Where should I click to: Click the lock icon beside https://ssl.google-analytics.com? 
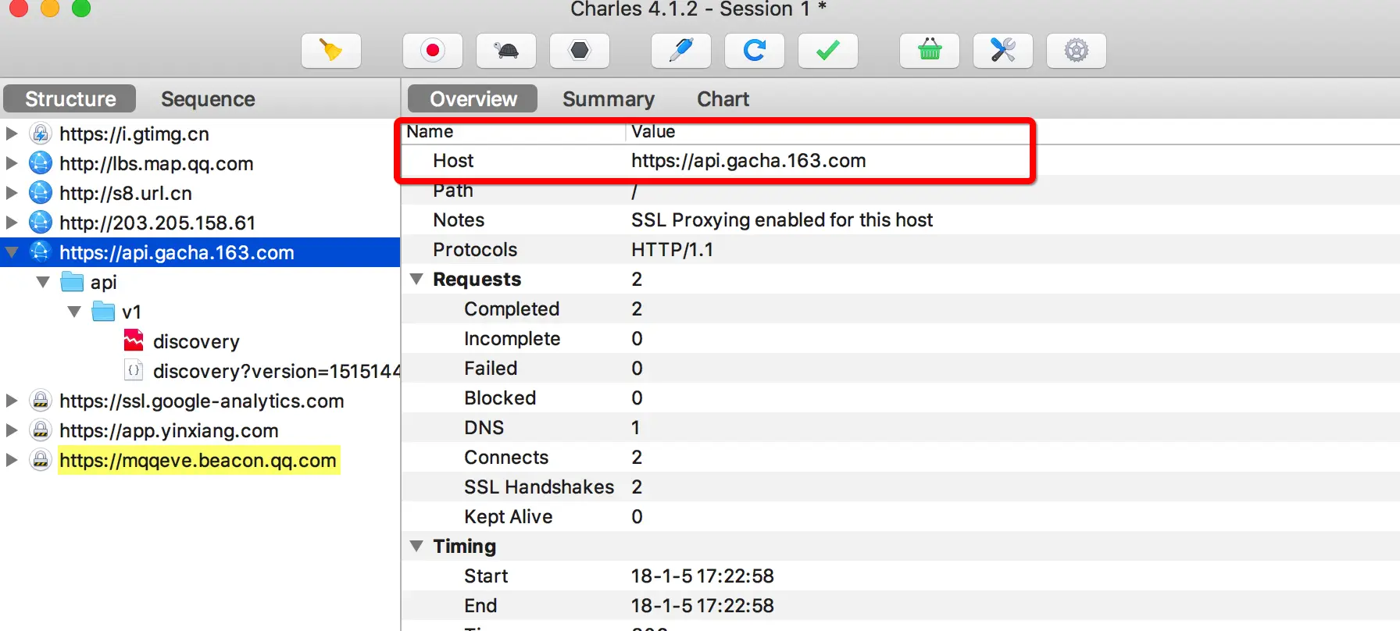(41, 401)
